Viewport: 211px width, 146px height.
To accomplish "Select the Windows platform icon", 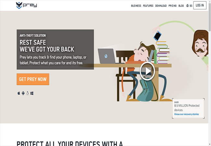I will [x=32, y=93].
